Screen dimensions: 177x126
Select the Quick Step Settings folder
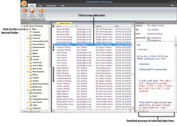coord(40,84)
